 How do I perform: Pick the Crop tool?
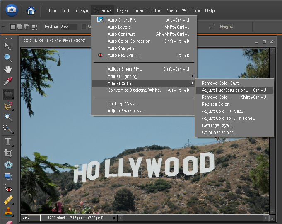[8, 153]
